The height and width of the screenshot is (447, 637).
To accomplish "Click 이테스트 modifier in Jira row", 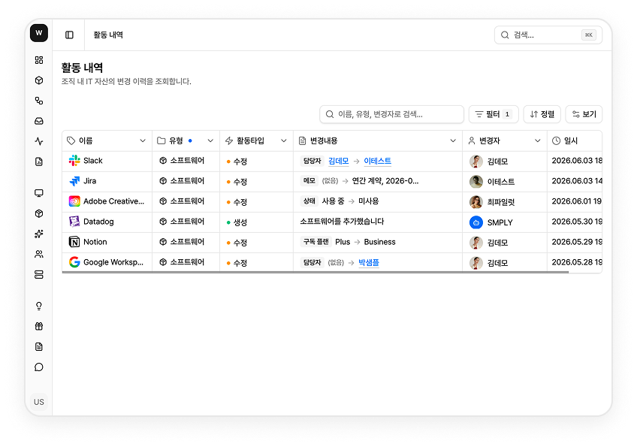I will [500, 182].
